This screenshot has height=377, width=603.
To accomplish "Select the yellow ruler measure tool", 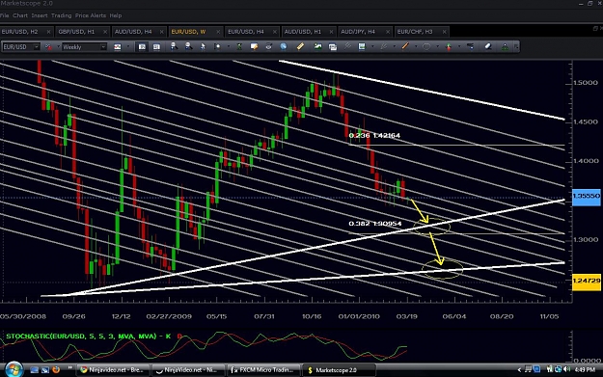I will pyautogui.click(x=300, y=46).
